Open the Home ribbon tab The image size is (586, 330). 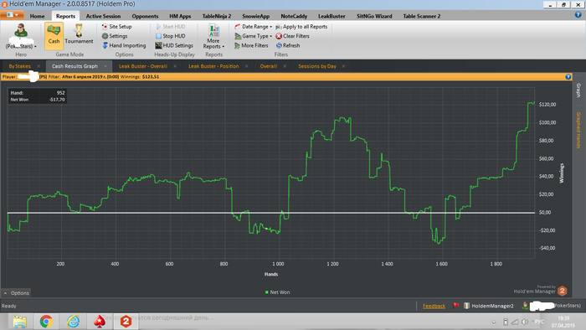[37, 16]
